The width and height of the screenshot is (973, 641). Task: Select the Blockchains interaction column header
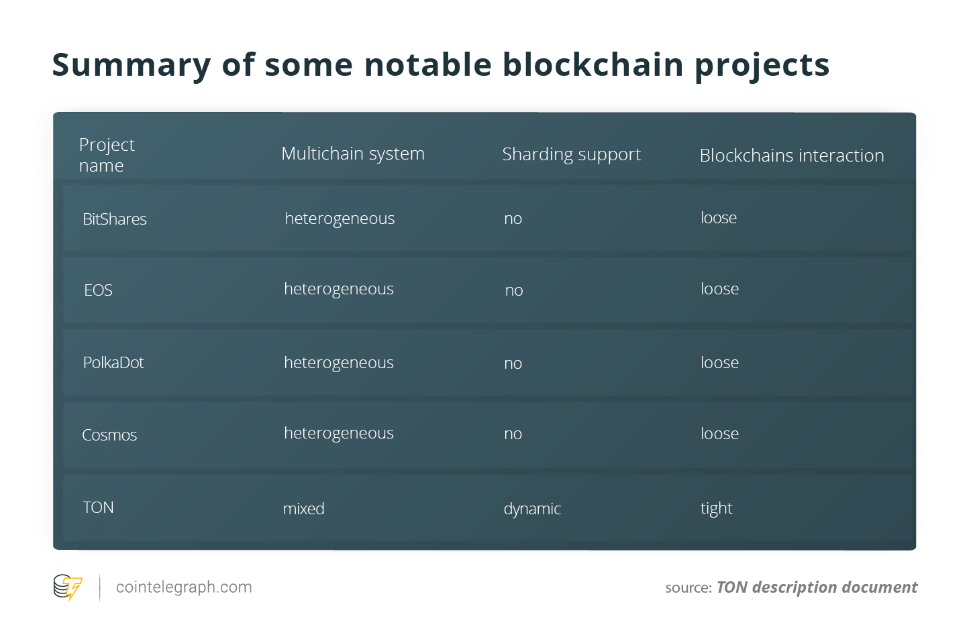click(792, 156)
